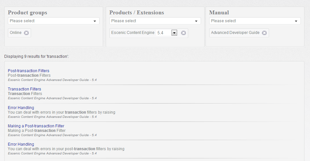Open the Manual selection dropdown
This screenshot has width=310, height=161.
point(255,21)
